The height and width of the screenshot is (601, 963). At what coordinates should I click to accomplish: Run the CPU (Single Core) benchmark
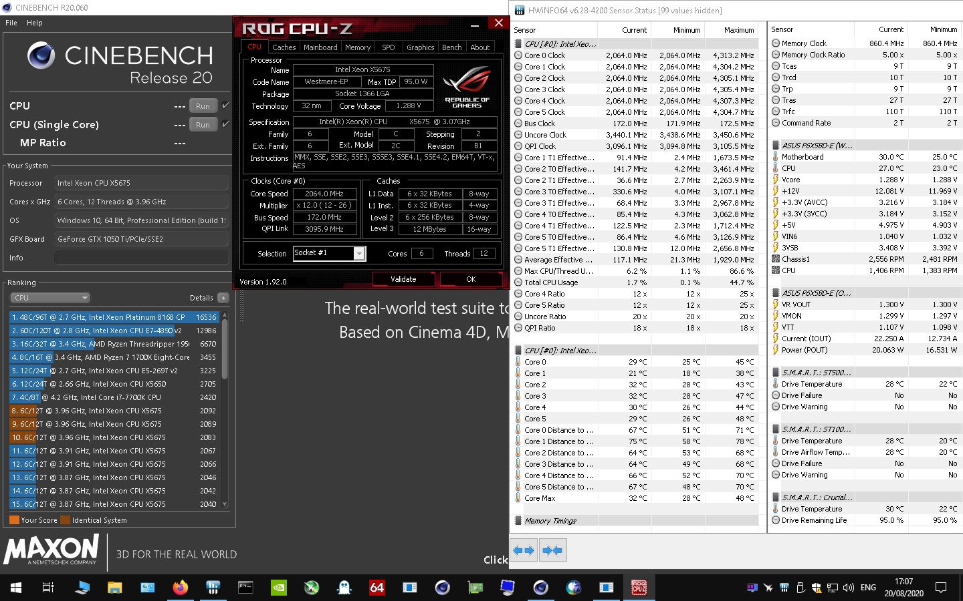point(203,124)
